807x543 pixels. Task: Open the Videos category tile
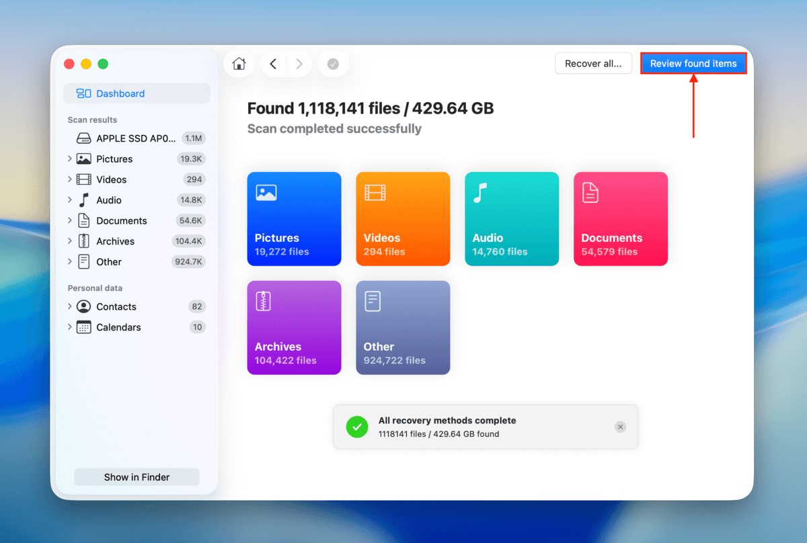[403, 218]
